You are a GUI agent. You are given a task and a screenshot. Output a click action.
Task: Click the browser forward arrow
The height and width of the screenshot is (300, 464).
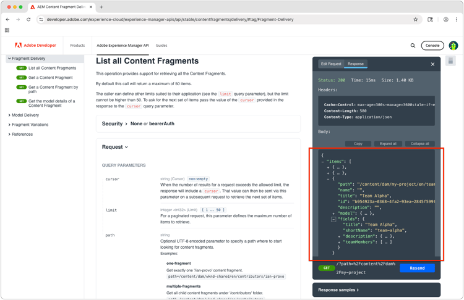[x=18, y=20]
